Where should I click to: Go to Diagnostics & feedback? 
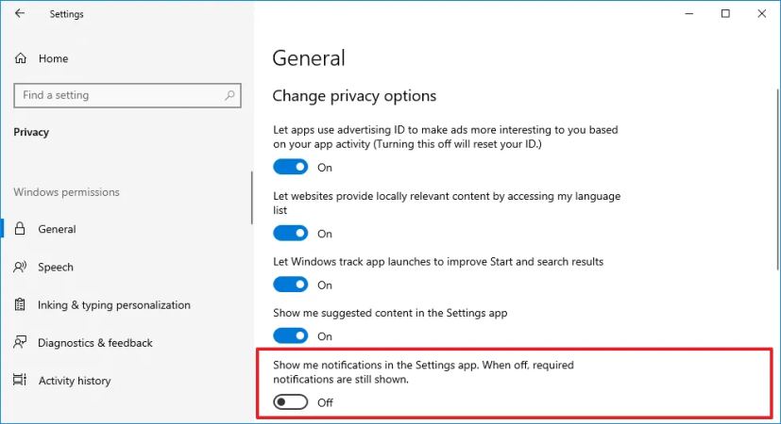tap(95, 343)
